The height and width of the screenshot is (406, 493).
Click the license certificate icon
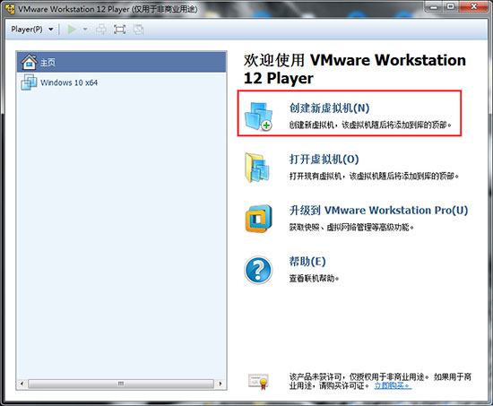(258, 382)
